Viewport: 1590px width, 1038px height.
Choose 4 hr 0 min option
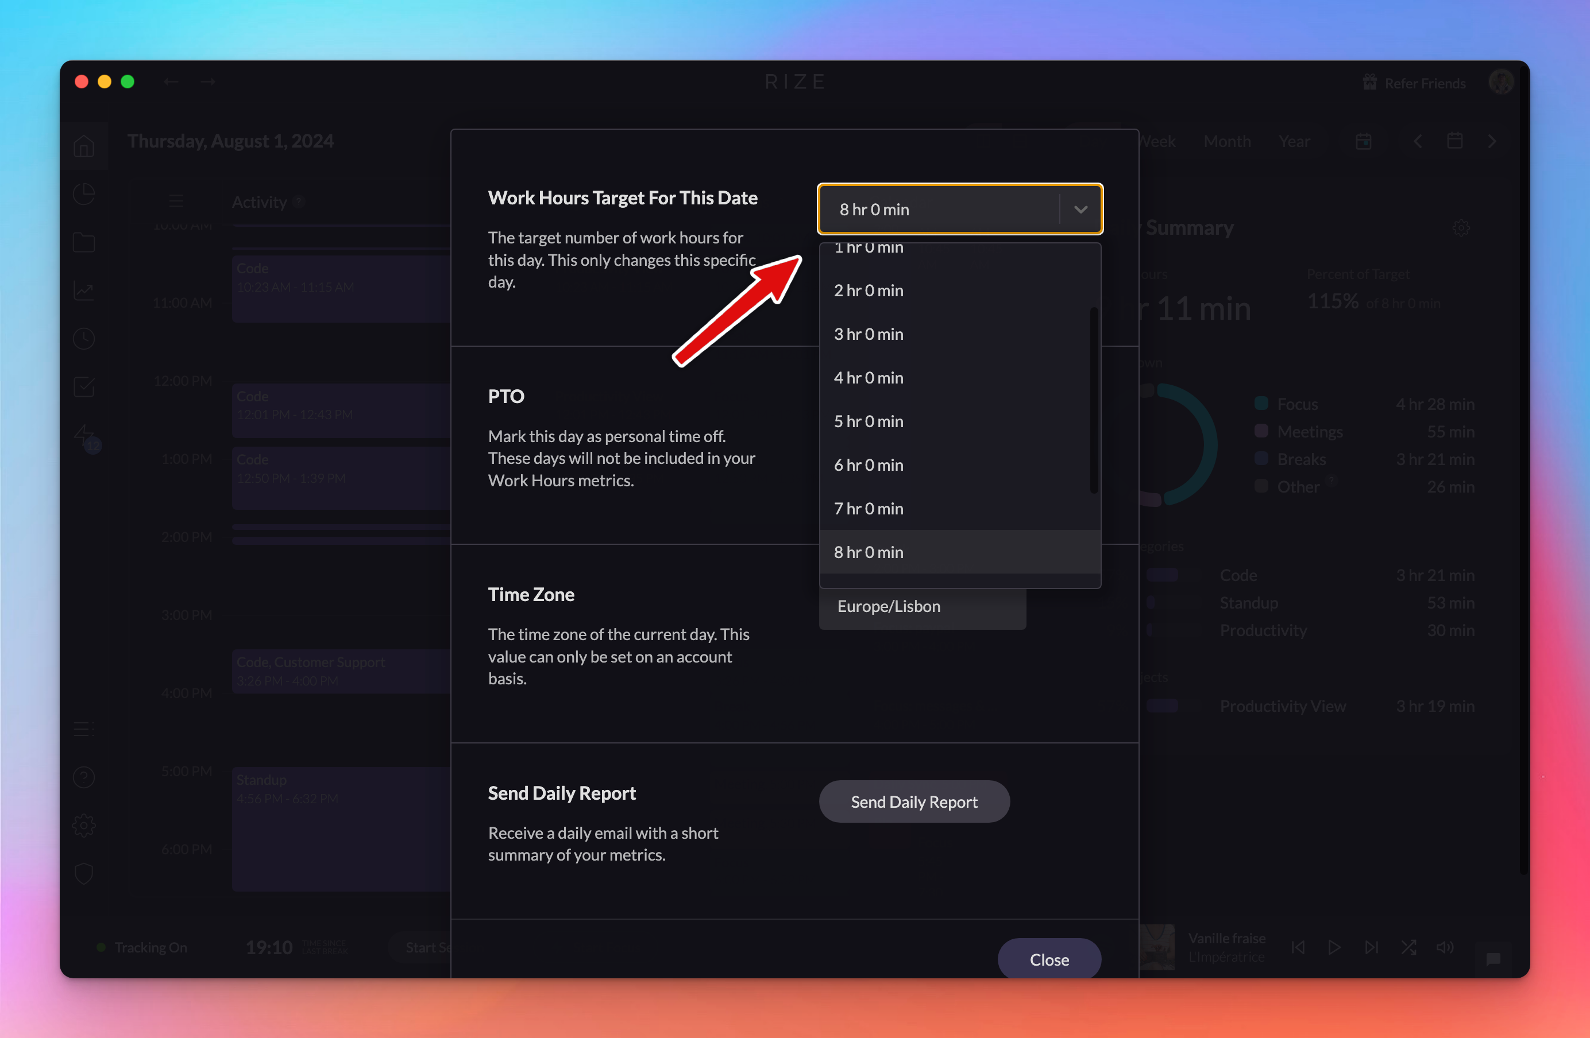click(959, 378)
